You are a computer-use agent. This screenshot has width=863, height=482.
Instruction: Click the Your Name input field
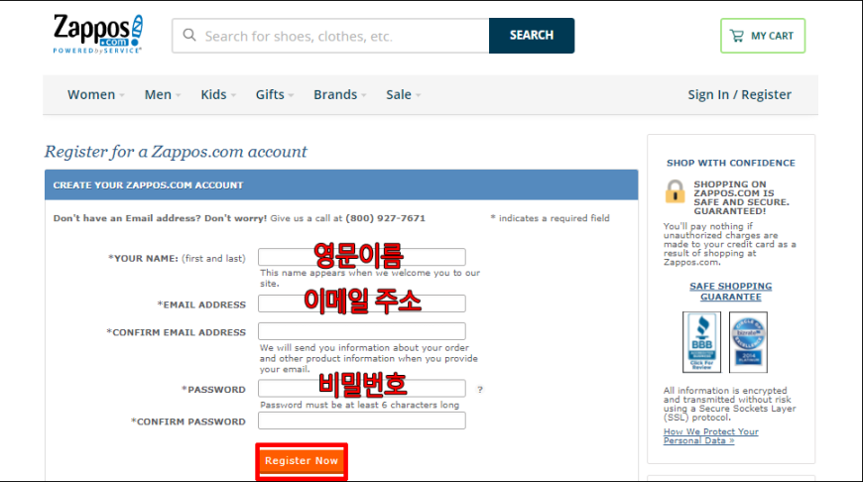(x=362, y=257)
